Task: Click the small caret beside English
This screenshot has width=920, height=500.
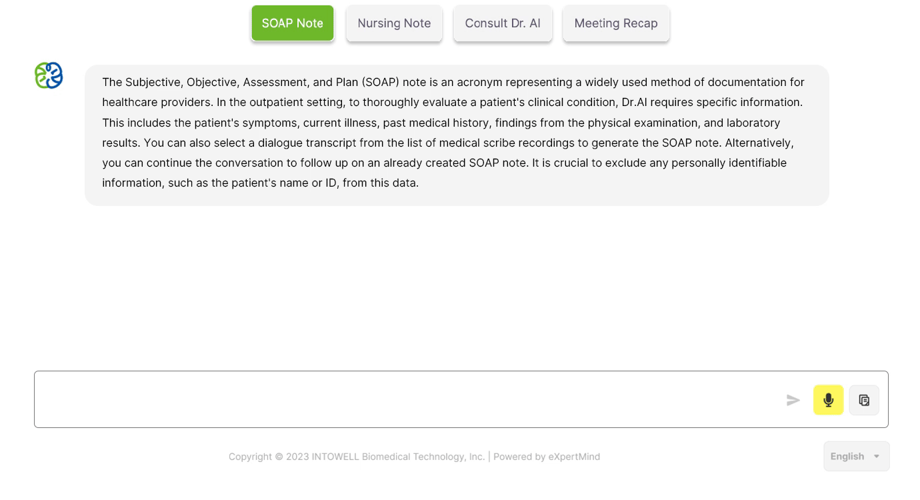Action: (877, 457)
